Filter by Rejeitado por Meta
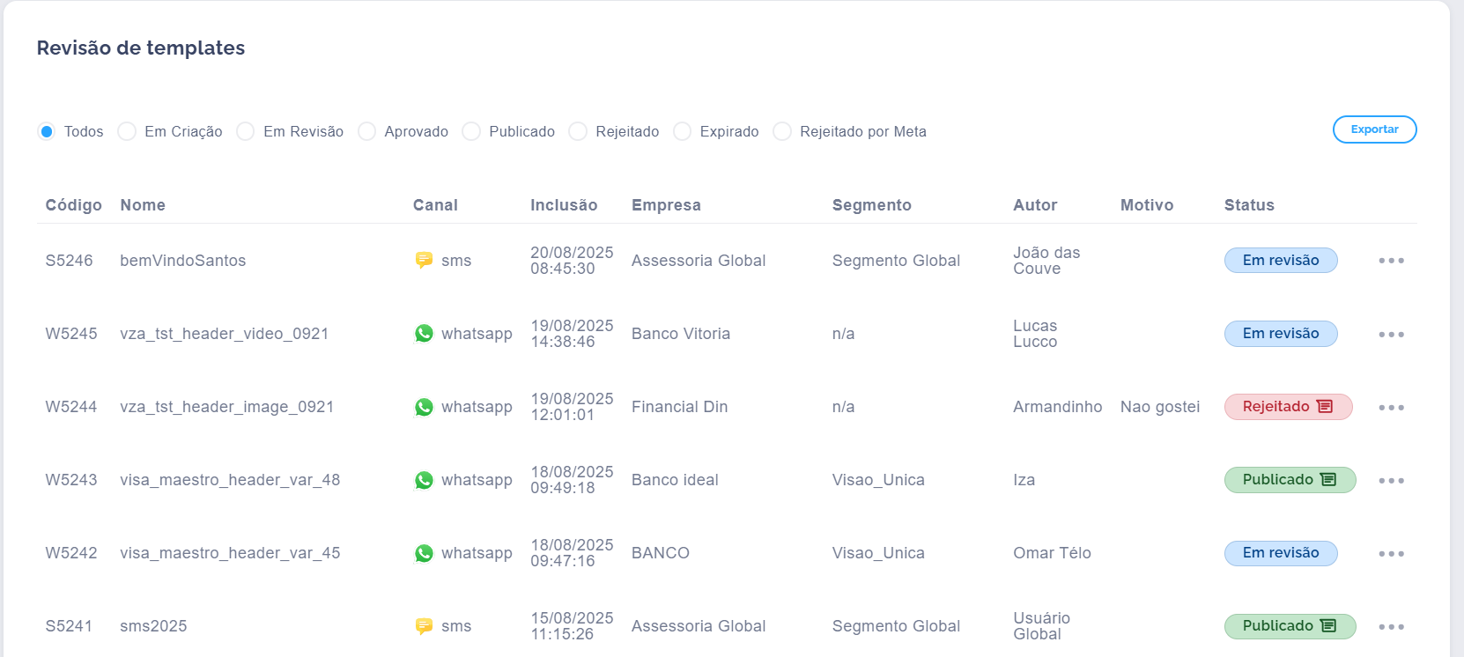 coord(782,131)
